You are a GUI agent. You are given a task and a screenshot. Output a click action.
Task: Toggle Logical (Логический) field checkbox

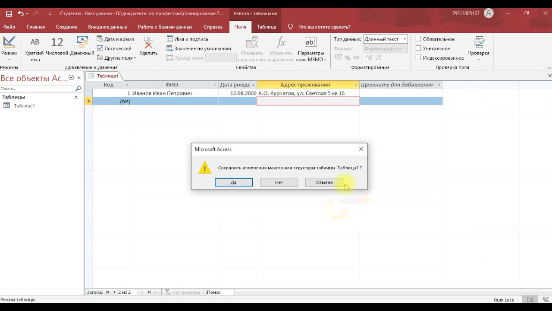[100, 48]
